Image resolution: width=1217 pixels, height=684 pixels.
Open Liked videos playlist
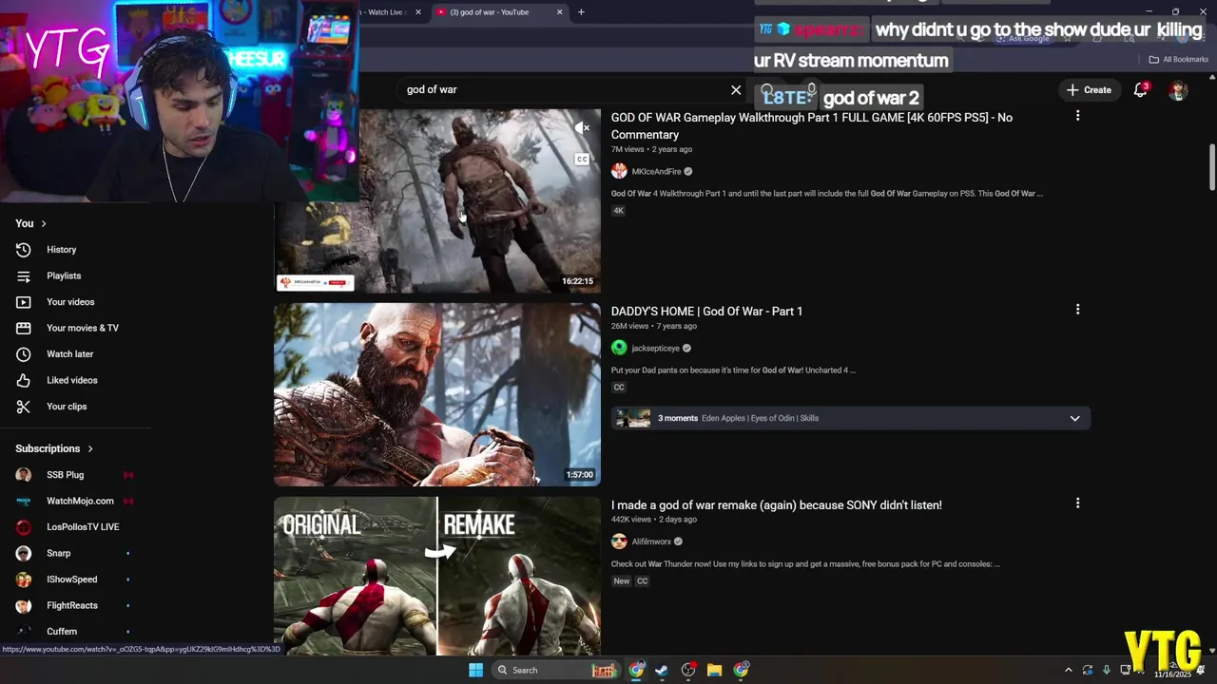[x=71, y=380]
